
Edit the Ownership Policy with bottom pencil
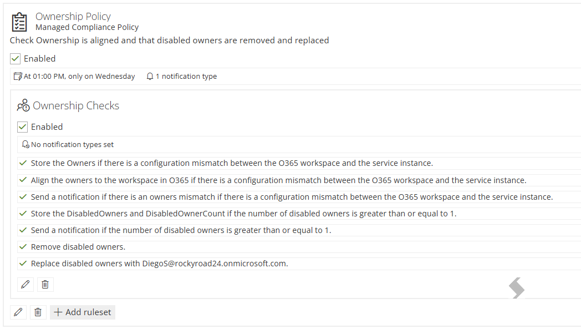click(18, 312)
